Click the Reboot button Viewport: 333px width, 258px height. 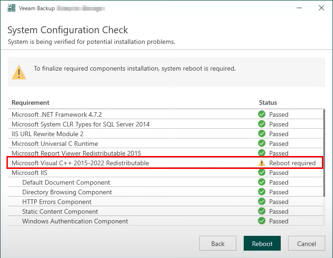(262, 243)
